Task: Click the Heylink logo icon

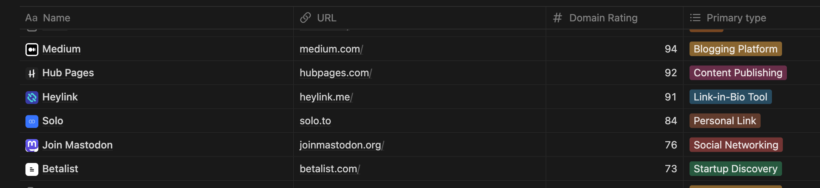Action: point(32,97)
